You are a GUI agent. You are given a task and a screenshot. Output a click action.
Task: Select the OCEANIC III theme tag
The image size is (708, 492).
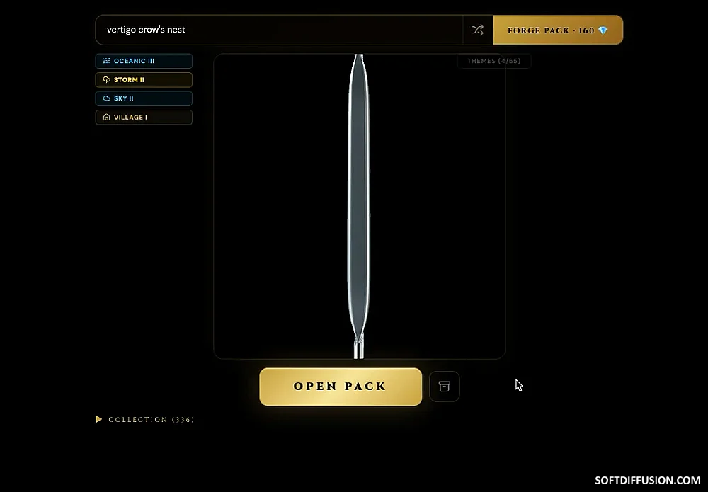pos(144,61)
